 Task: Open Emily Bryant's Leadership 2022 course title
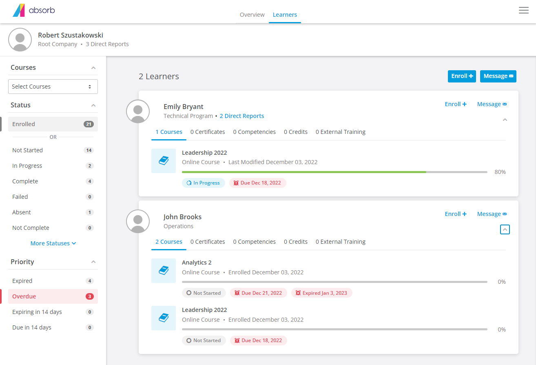[x=204, y=153]
